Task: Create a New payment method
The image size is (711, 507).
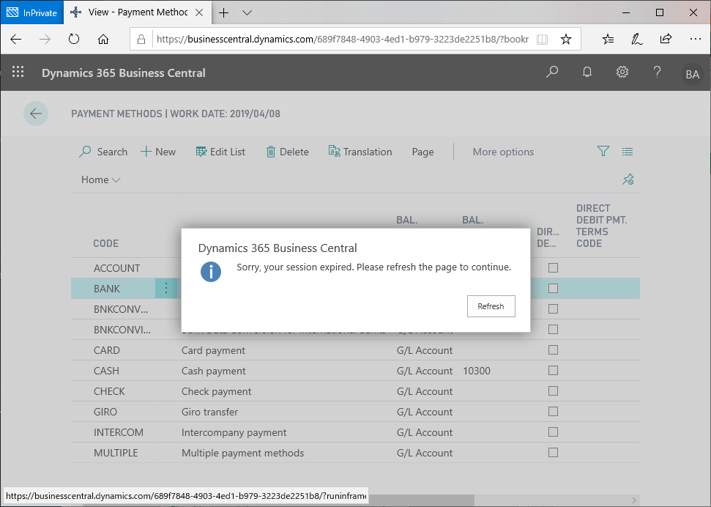Action: [x=158, y=152]
